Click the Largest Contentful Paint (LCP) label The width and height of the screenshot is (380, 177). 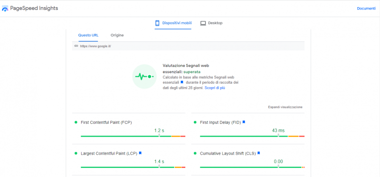point(109,154)
